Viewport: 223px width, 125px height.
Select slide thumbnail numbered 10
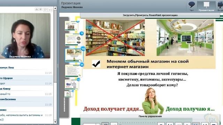pos(74,55)
